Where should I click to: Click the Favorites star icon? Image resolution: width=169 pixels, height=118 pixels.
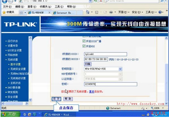pos(4,12)
